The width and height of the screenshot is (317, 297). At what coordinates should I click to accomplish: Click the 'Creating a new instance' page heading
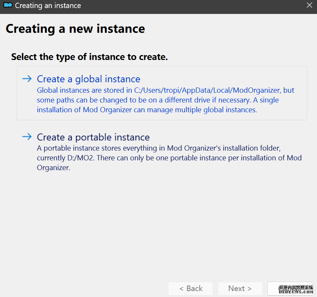[x=75, y=29]
